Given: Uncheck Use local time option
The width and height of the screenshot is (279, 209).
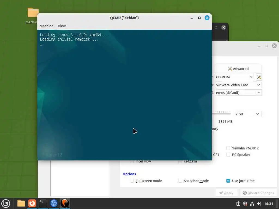Looking at the screenshot, I should tap(228, 181).
